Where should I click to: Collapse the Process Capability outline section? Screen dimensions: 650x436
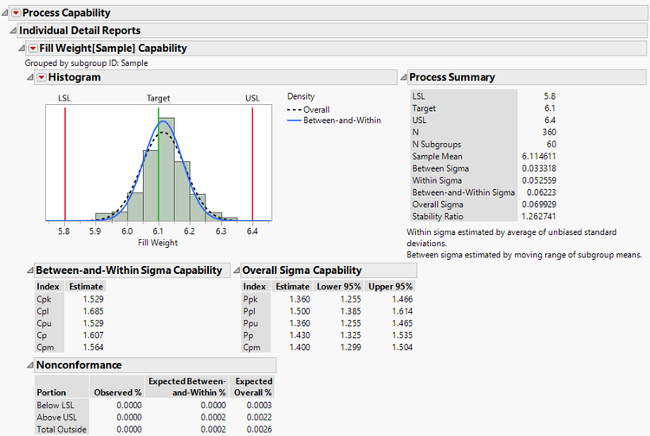pos(4,13)
